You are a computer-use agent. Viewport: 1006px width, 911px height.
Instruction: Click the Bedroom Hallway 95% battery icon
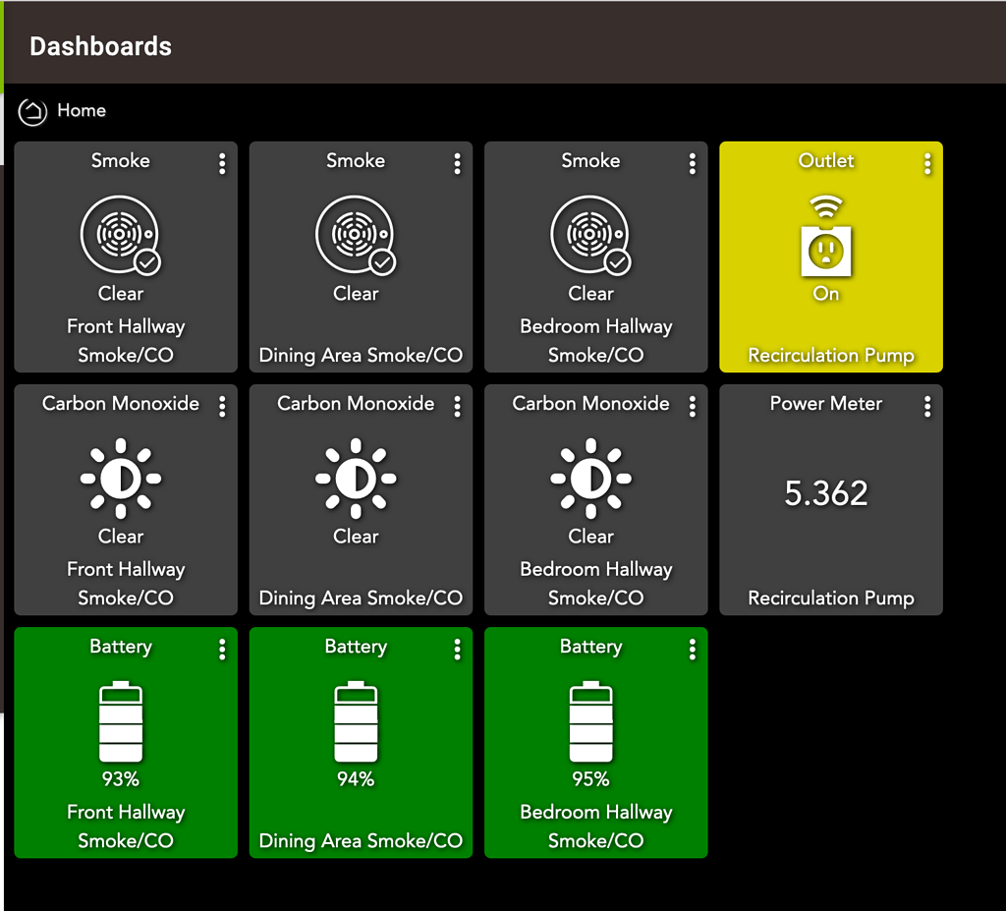pyautogui.click(x=590, y=722)
